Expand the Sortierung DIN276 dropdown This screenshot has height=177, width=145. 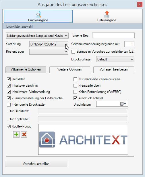(49, 44)
